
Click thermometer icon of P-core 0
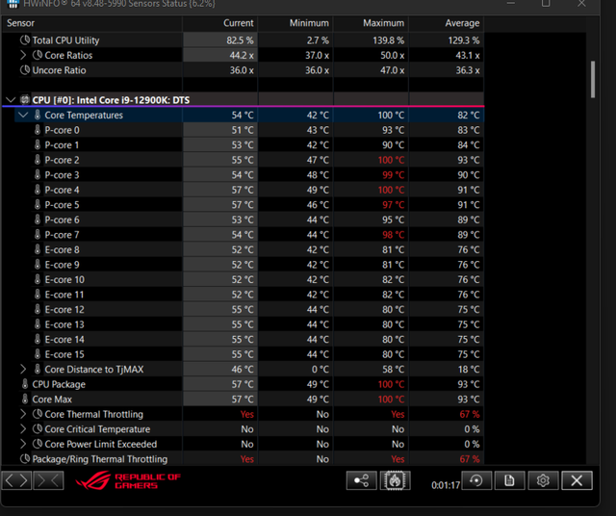point(38,130)
